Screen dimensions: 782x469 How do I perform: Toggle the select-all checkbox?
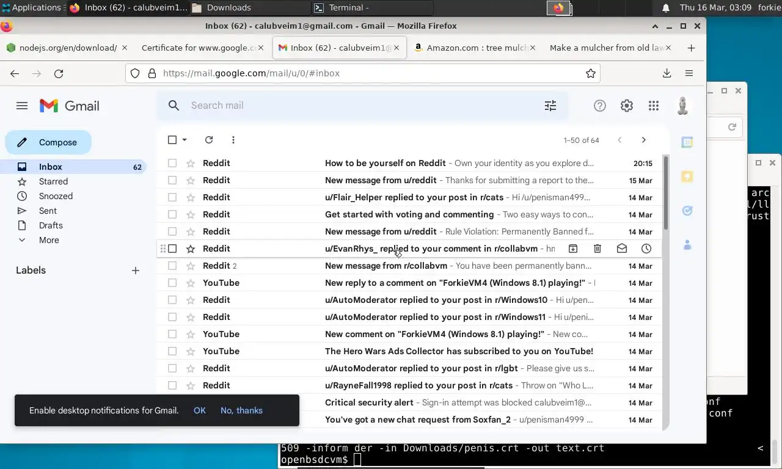pos(172,140)
